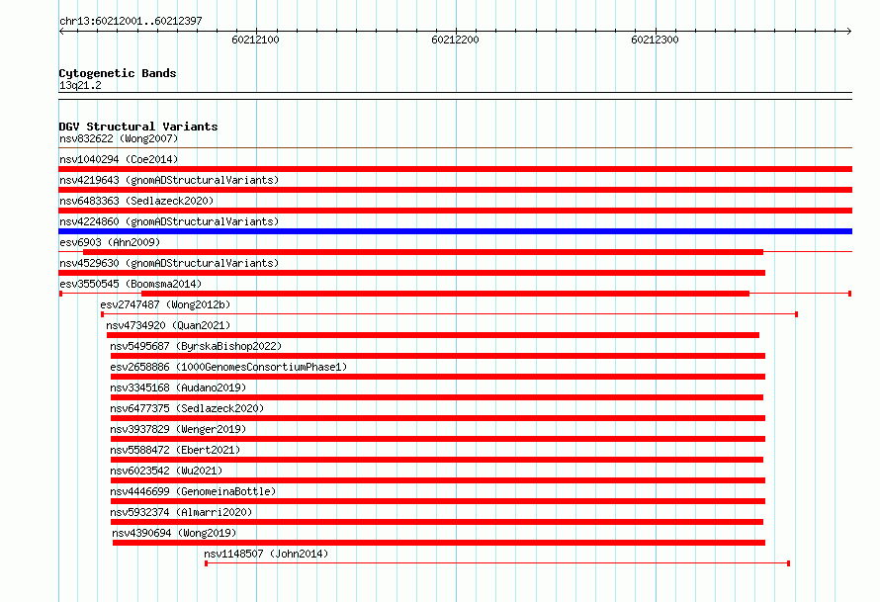Viewport: 880px width, 602px height.
Task: Open the nsv6483363 (Sedlazeck2020) label
Action: (136, 201)
